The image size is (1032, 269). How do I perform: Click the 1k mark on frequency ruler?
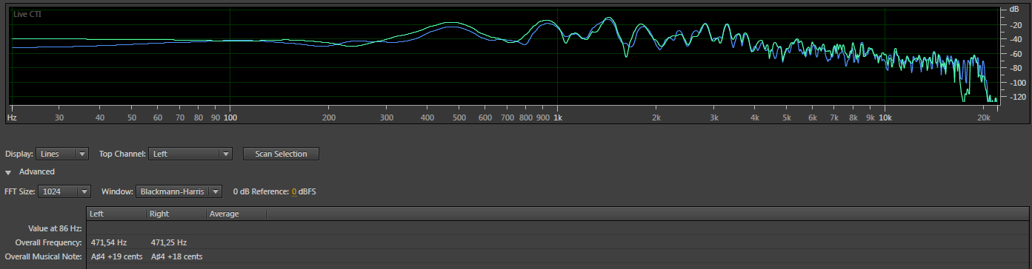click(x=558, y=118)
